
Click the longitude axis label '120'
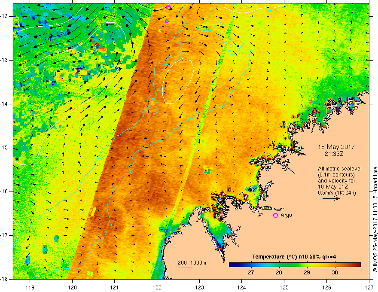point(72,287)
